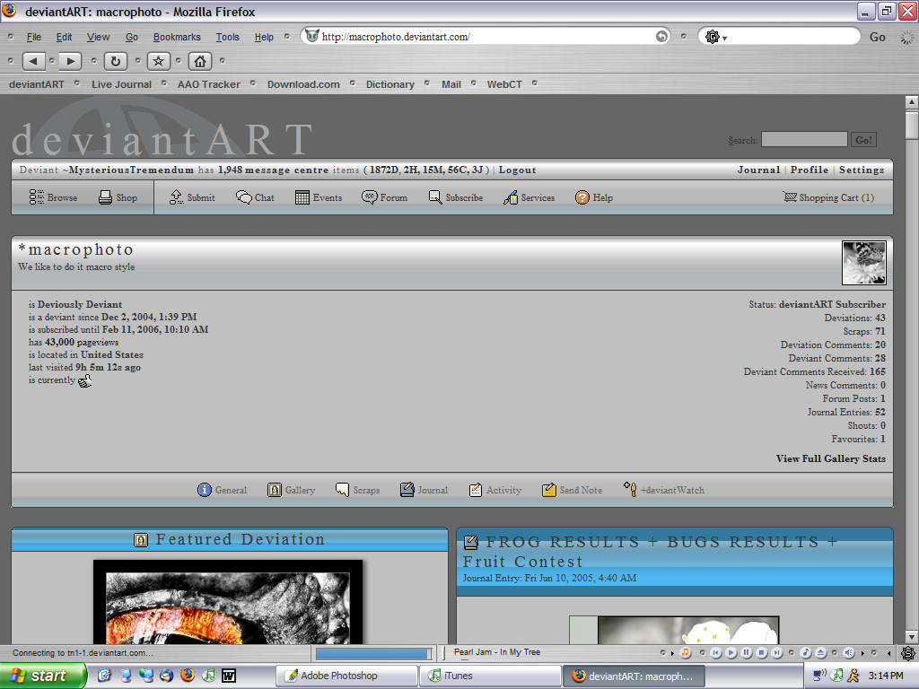Open the Scraps tab
Image resolution: width=919 pixels, height=689 pixels.
pyautogui.click(x=357, y=490)
